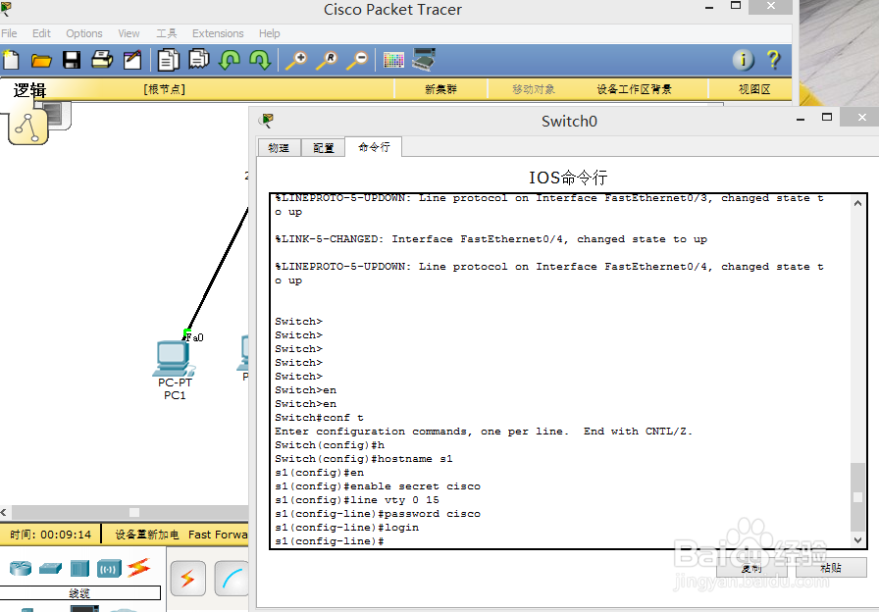
Task: Select the Wireless Devices category
Action: [x=109, y=568]
